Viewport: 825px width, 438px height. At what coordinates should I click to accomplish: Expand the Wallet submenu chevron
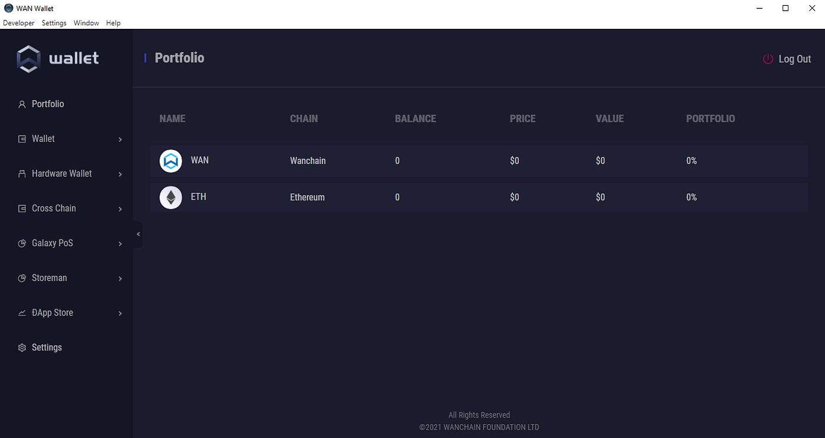(x=120, y=140)
